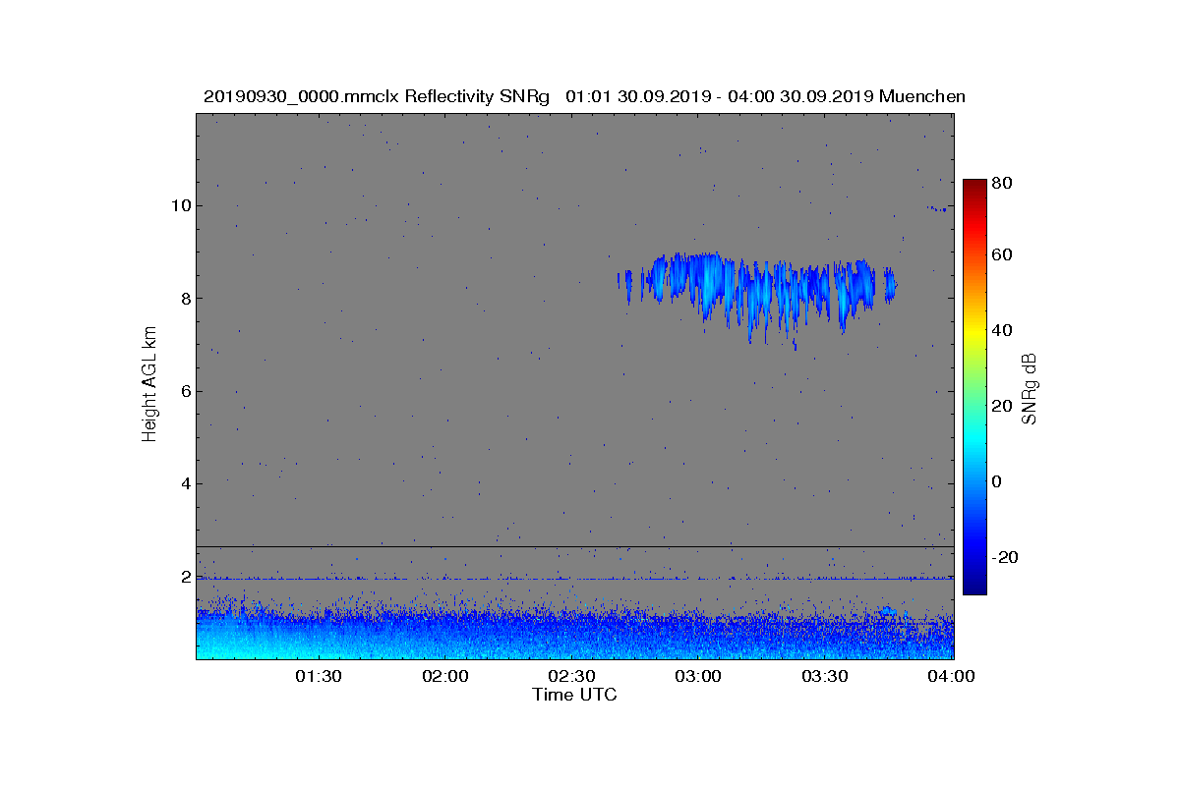Click the 'SNRg dB' colorbar label
This screenshot has height=786, width=1180.
click(1031, 389)
